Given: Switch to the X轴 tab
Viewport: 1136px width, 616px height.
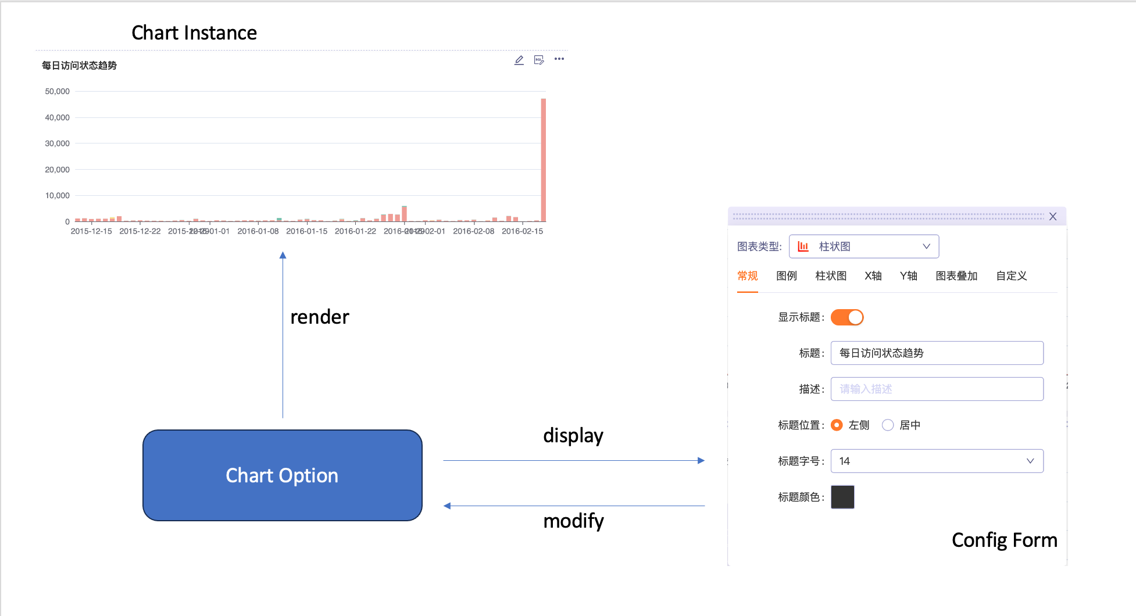Looking at the screenshot, I should 873,276.
